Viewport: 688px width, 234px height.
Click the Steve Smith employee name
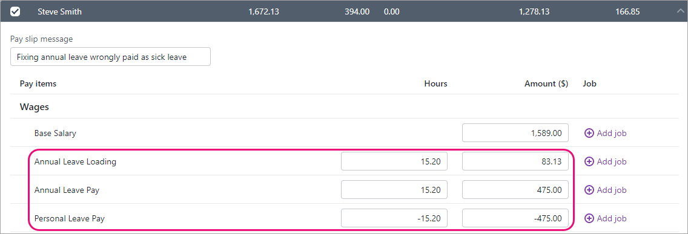[x=60, y=12]
